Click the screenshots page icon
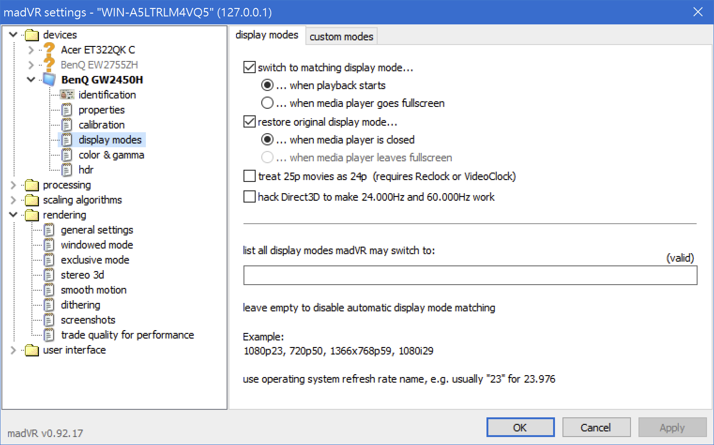Image resolution: width=714 pixels, height=445 pixels. (49, 320)
